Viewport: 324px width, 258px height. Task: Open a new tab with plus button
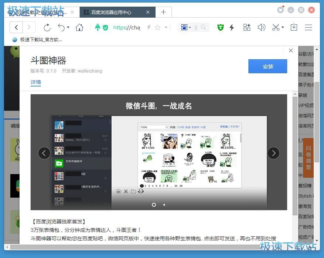(163, 12)
